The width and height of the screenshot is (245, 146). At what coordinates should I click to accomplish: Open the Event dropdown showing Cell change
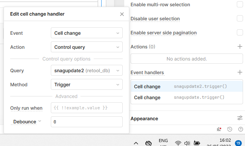click(87, 33)
